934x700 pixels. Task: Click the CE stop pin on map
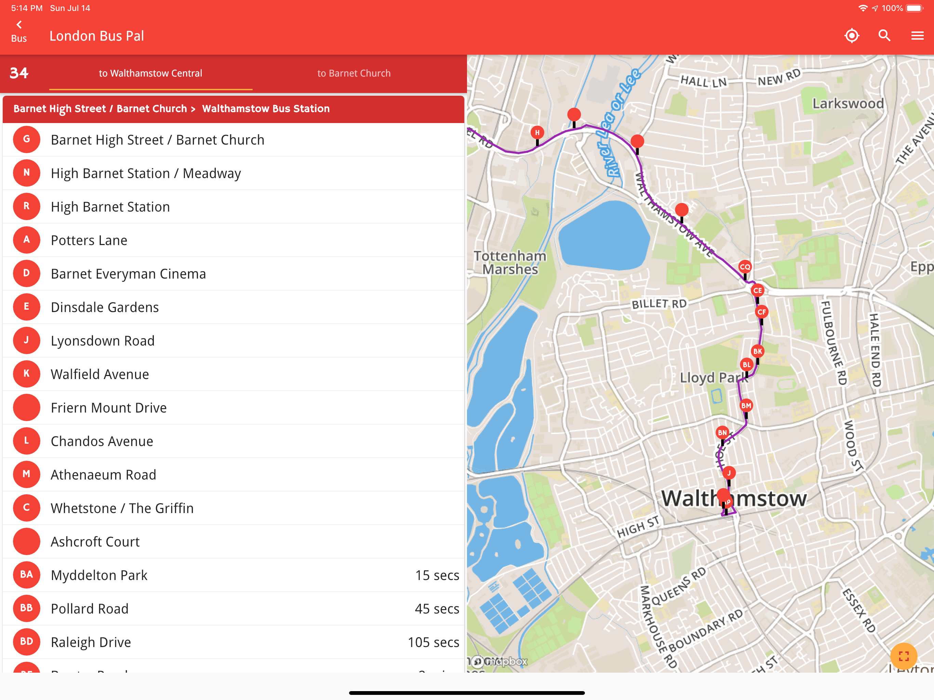758,291
